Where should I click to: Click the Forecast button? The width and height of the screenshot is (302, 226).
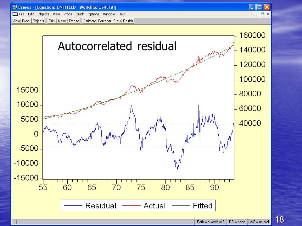click(104, 21)
